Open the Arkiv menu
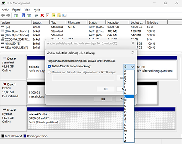 coord(5,10)
